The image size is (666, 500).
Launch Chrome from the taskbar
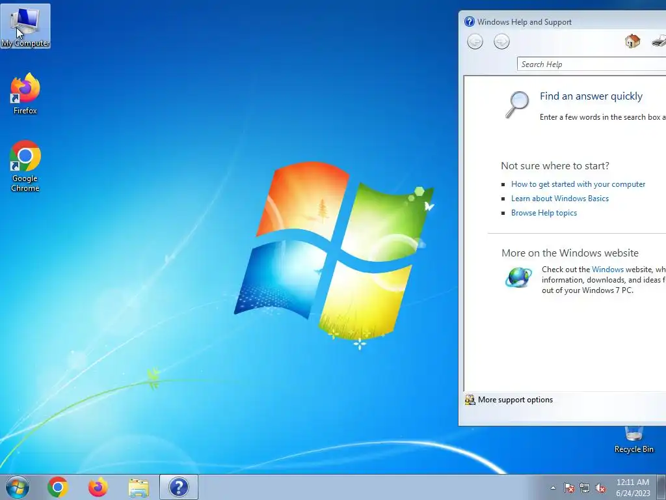click(x=58, y=487)
